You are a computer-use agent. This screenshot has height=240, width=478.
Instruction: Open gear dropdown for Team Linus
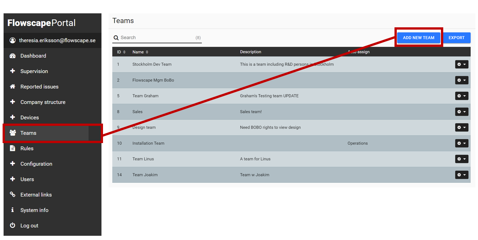click(x=461, y=159)
